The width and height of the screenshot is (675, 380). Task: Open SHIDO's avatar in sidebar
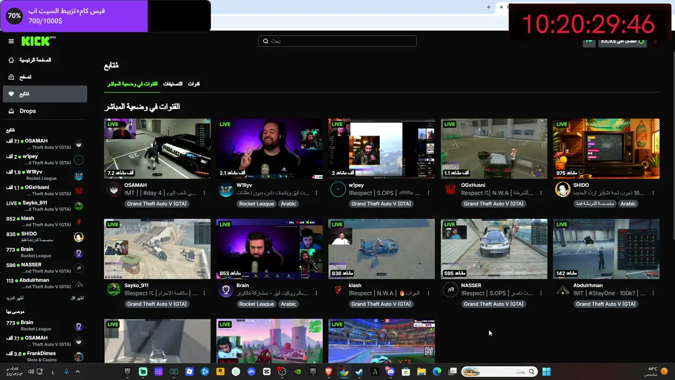79,237
